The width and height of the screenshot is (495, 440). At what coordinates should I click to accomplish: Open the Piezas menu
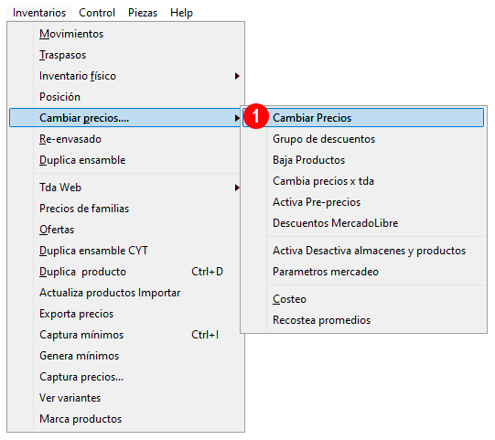143,13
